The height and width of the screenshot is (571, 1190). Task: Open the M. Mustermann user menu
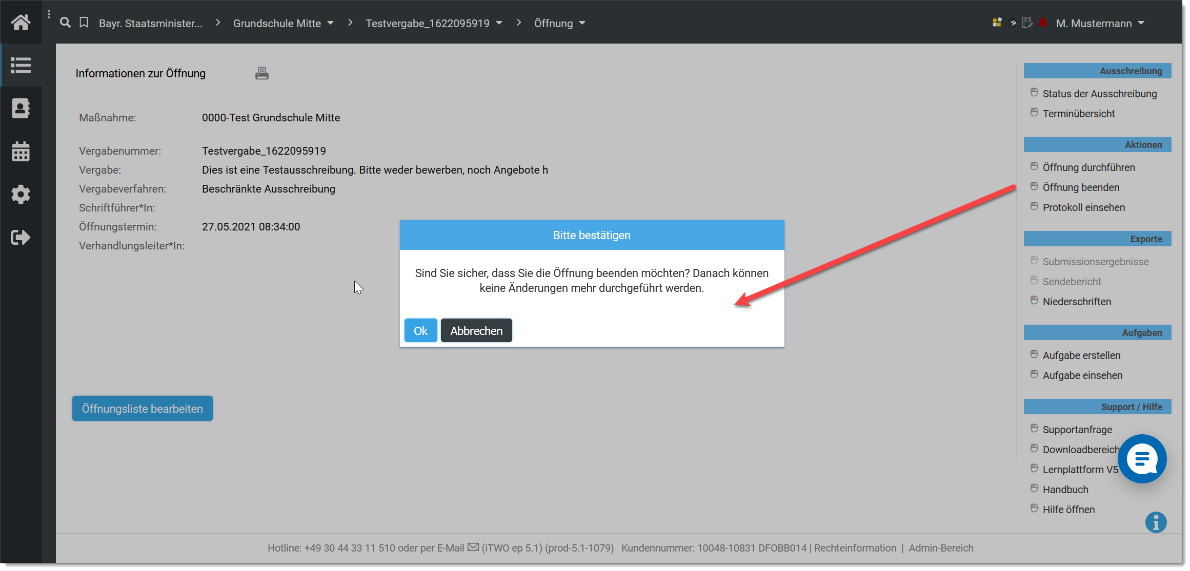pos(1100,23)
